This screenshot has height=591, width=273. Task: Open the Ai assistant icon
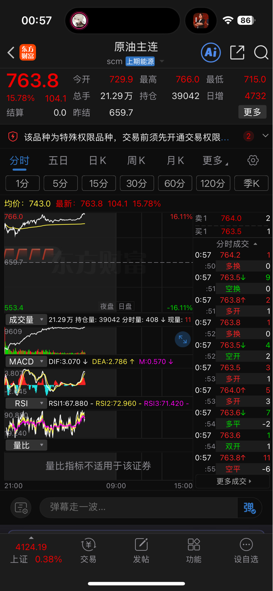211,53
